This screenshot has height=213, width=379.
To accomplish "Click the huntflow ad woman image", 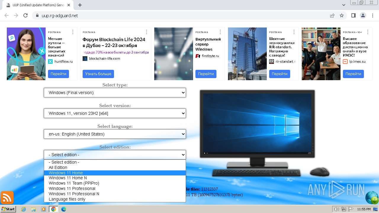I will (26, 54).
